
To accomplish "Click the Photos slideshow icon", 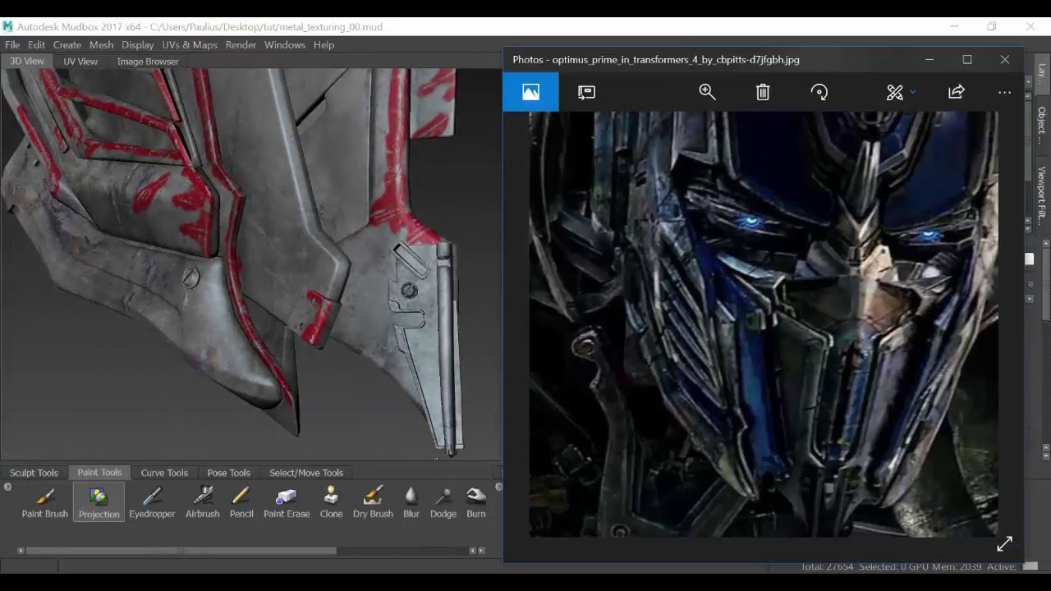I will [x=586, y=92].
